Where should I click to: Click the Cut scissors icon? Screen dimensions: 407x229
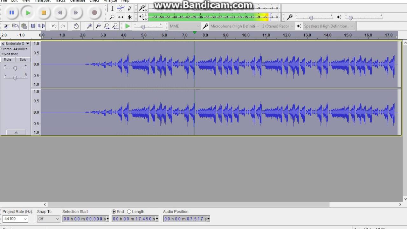[6, 26]
